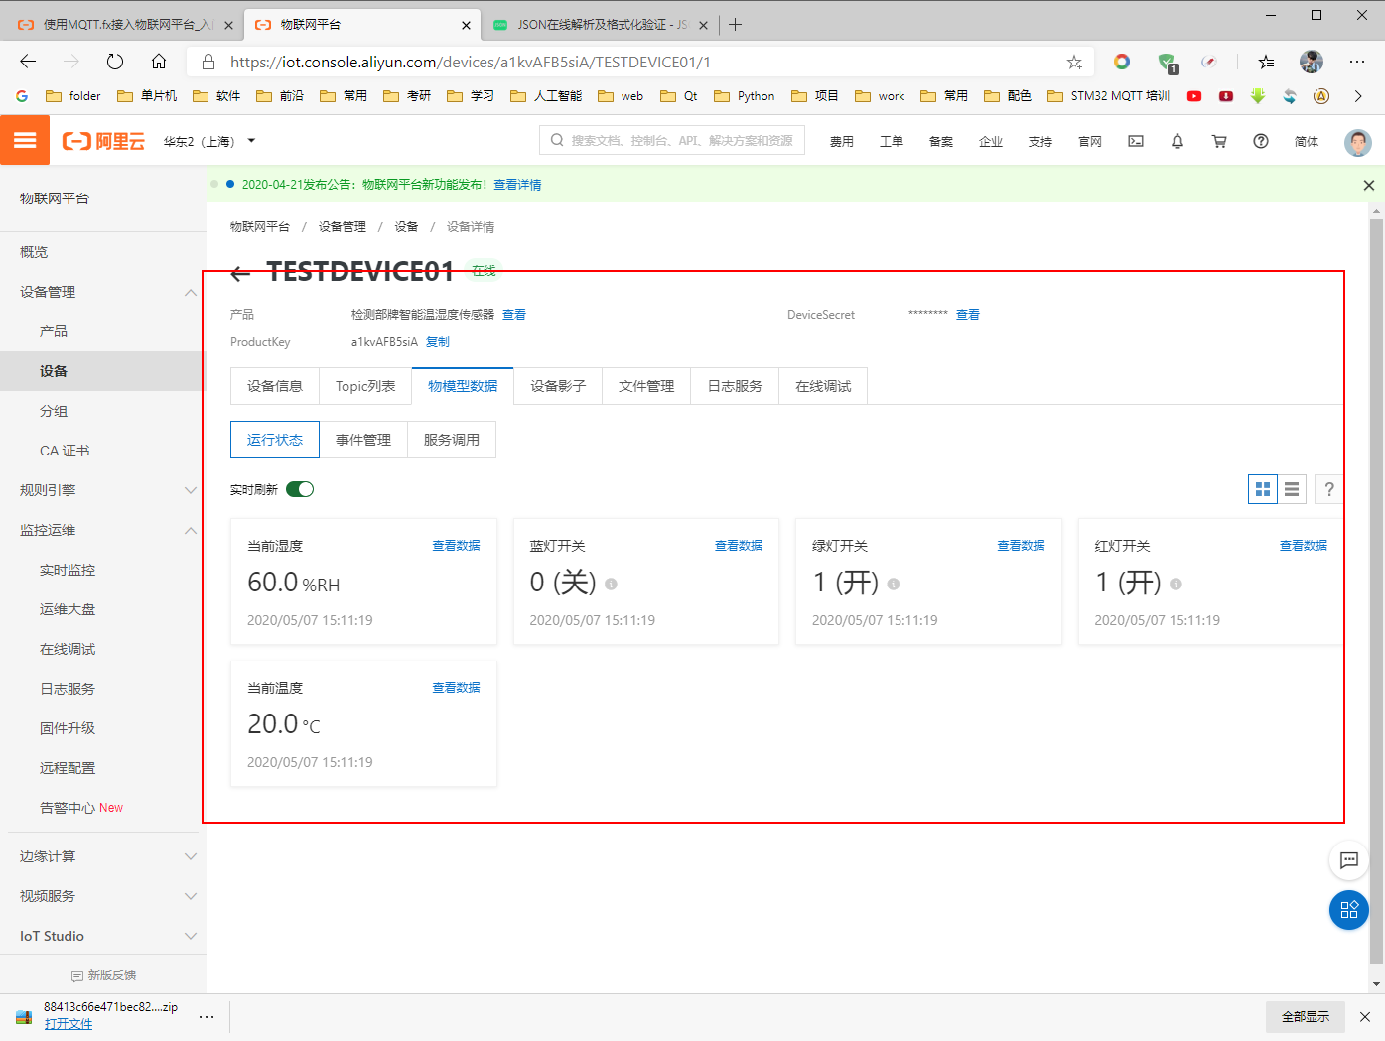Viewport: 1385px width, 1041px height.
Task: Open the help icon beside view switcher
Action: (x=1329, y=489)
